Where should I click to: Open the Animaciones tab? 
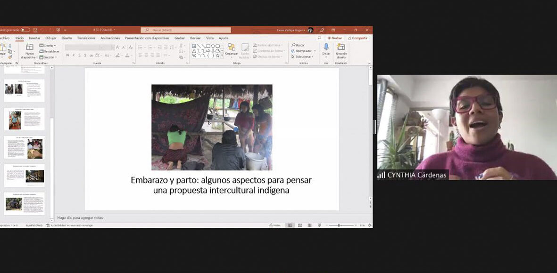point(110,38)
